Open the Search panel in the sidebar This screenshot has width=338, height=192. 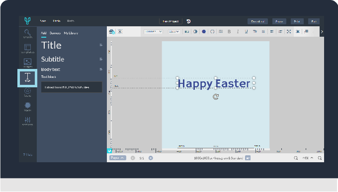(x=28, y=34)
